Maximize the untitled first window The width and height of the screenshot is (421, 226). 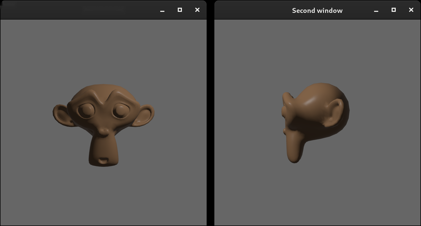click(180, 10)
